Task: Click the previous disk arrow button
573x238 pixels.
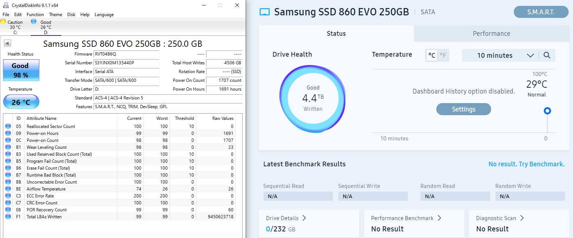Action: pyautogui.click(x=7, y=43)
